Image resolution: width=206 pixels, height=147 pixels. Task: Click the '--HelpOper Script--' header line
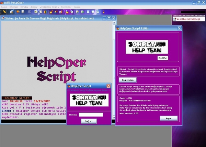click(17, 98)
